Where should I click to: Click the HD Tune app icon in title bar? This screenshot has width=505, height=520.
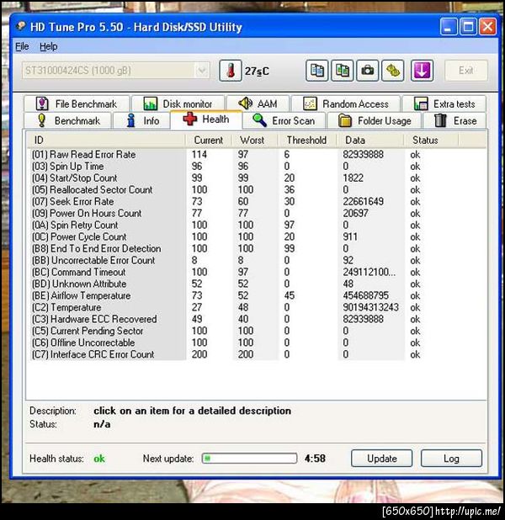21,26
